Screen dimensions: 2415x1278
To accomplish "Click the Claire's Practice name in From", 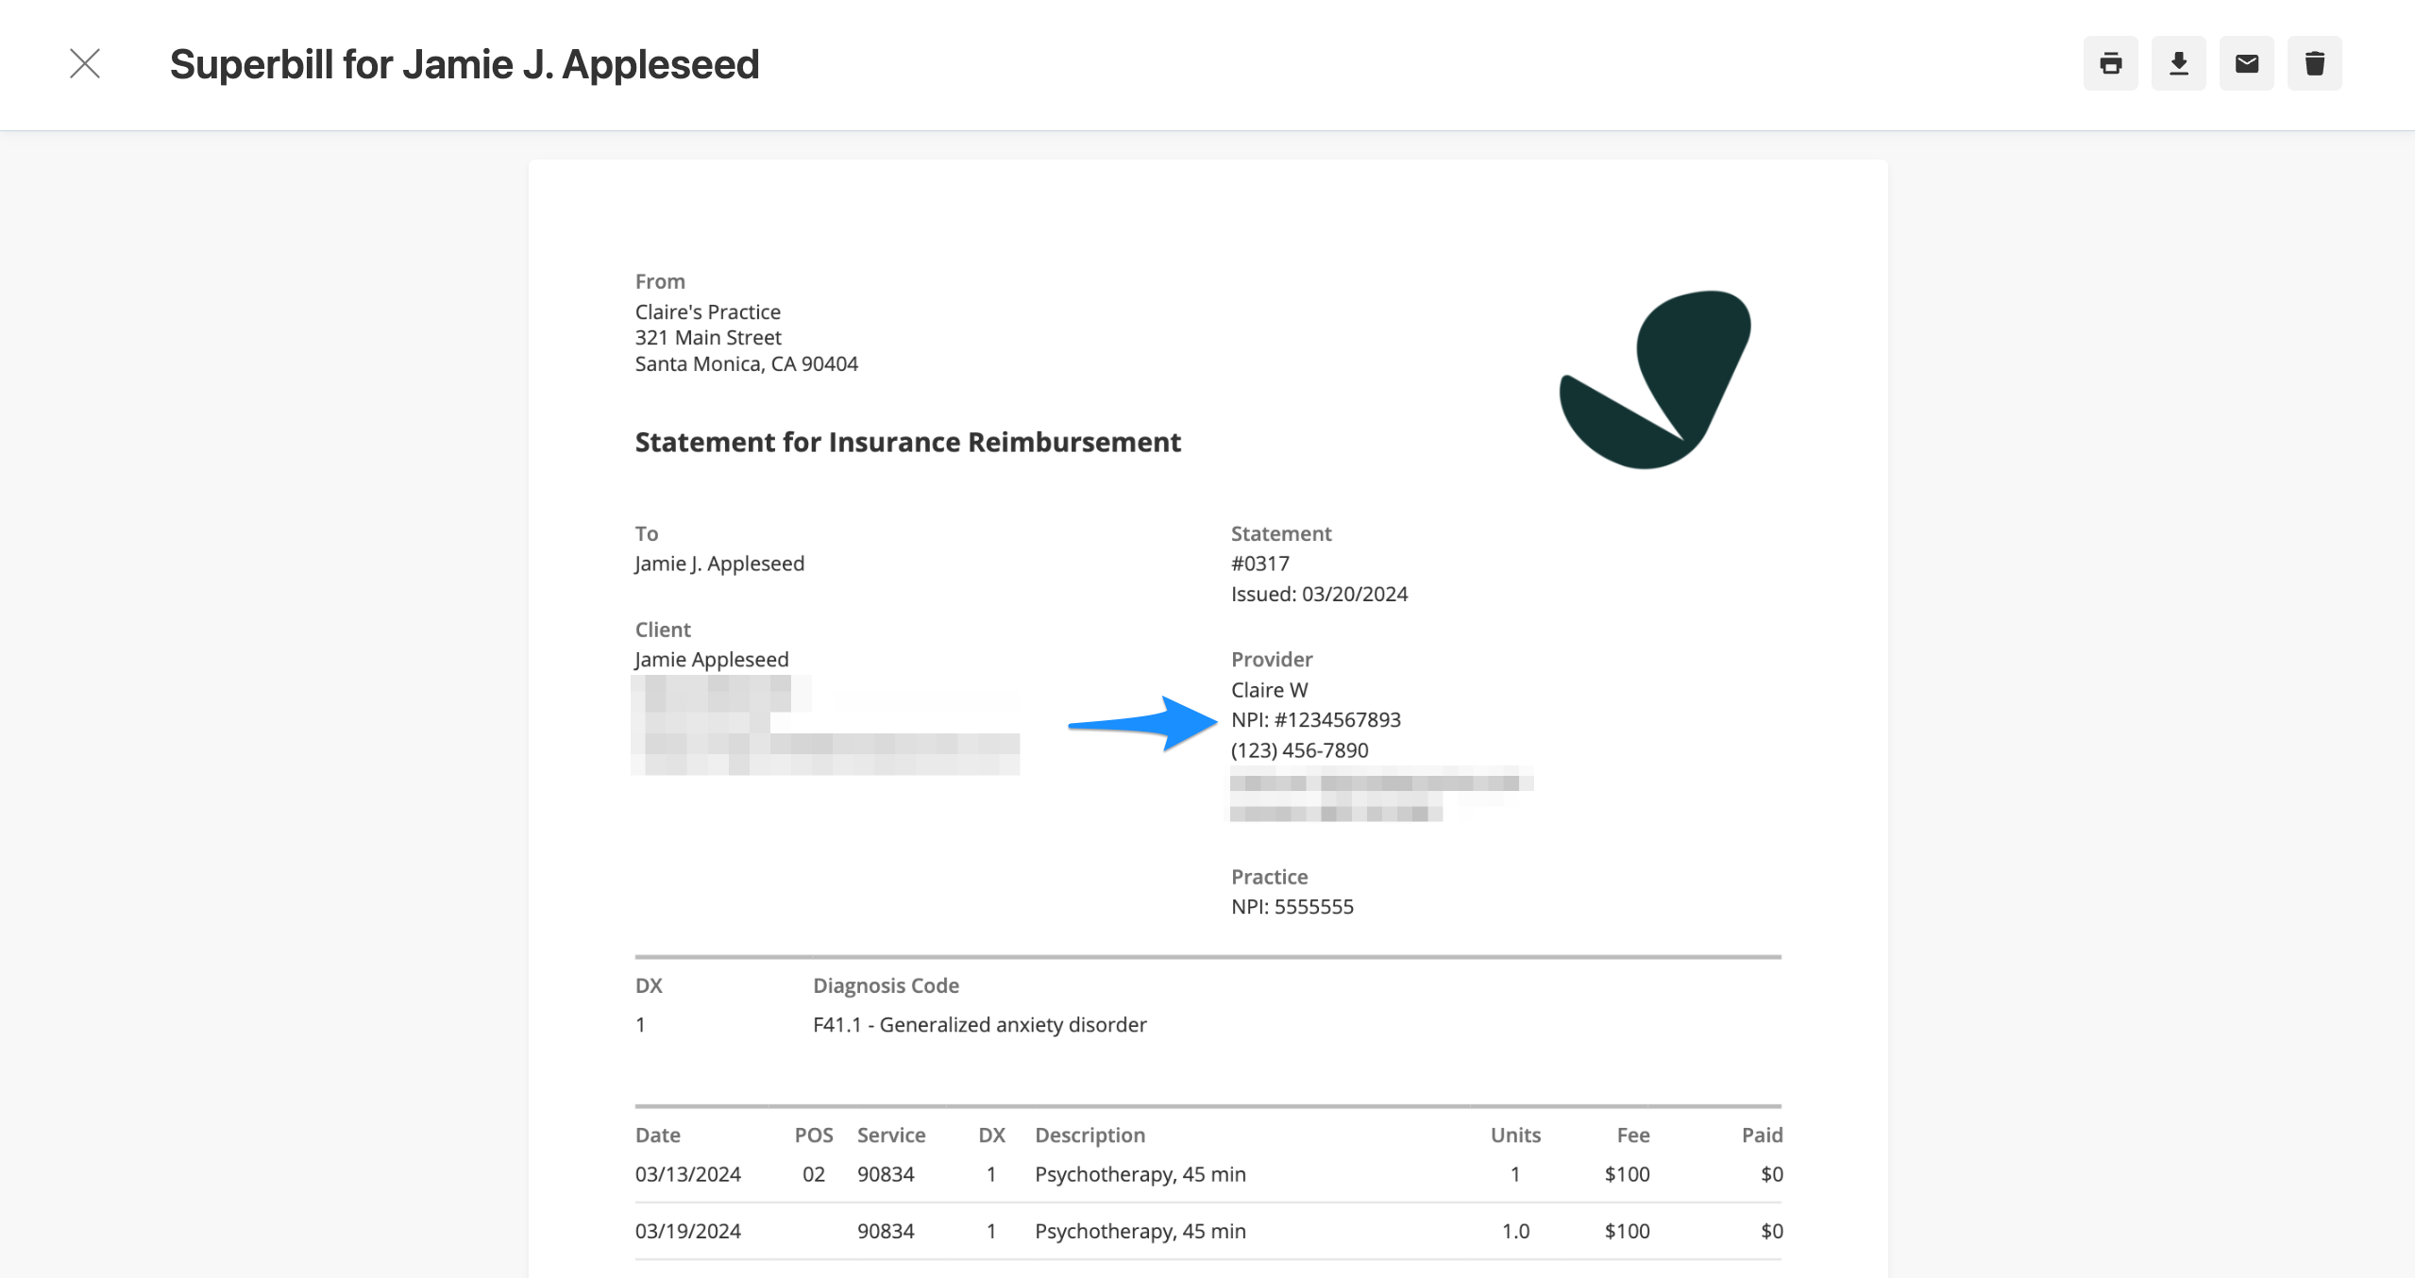I will [707, 311].
